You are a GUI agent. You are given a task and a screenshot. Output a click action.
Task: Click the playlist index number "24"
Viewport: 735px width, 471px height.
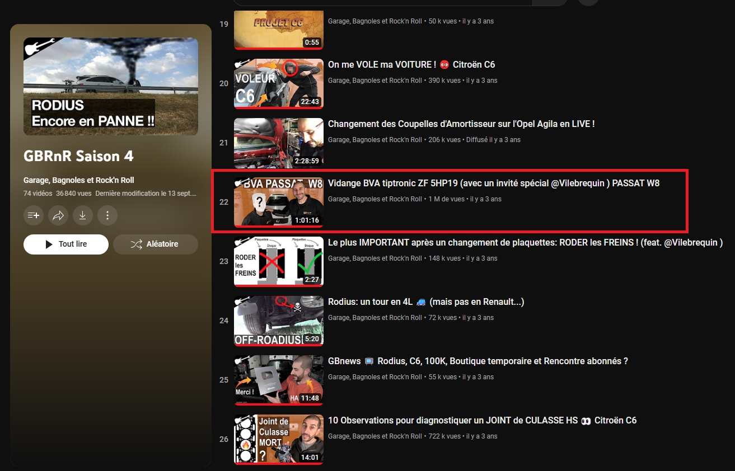pyautogui.click(x=224, y=321)
